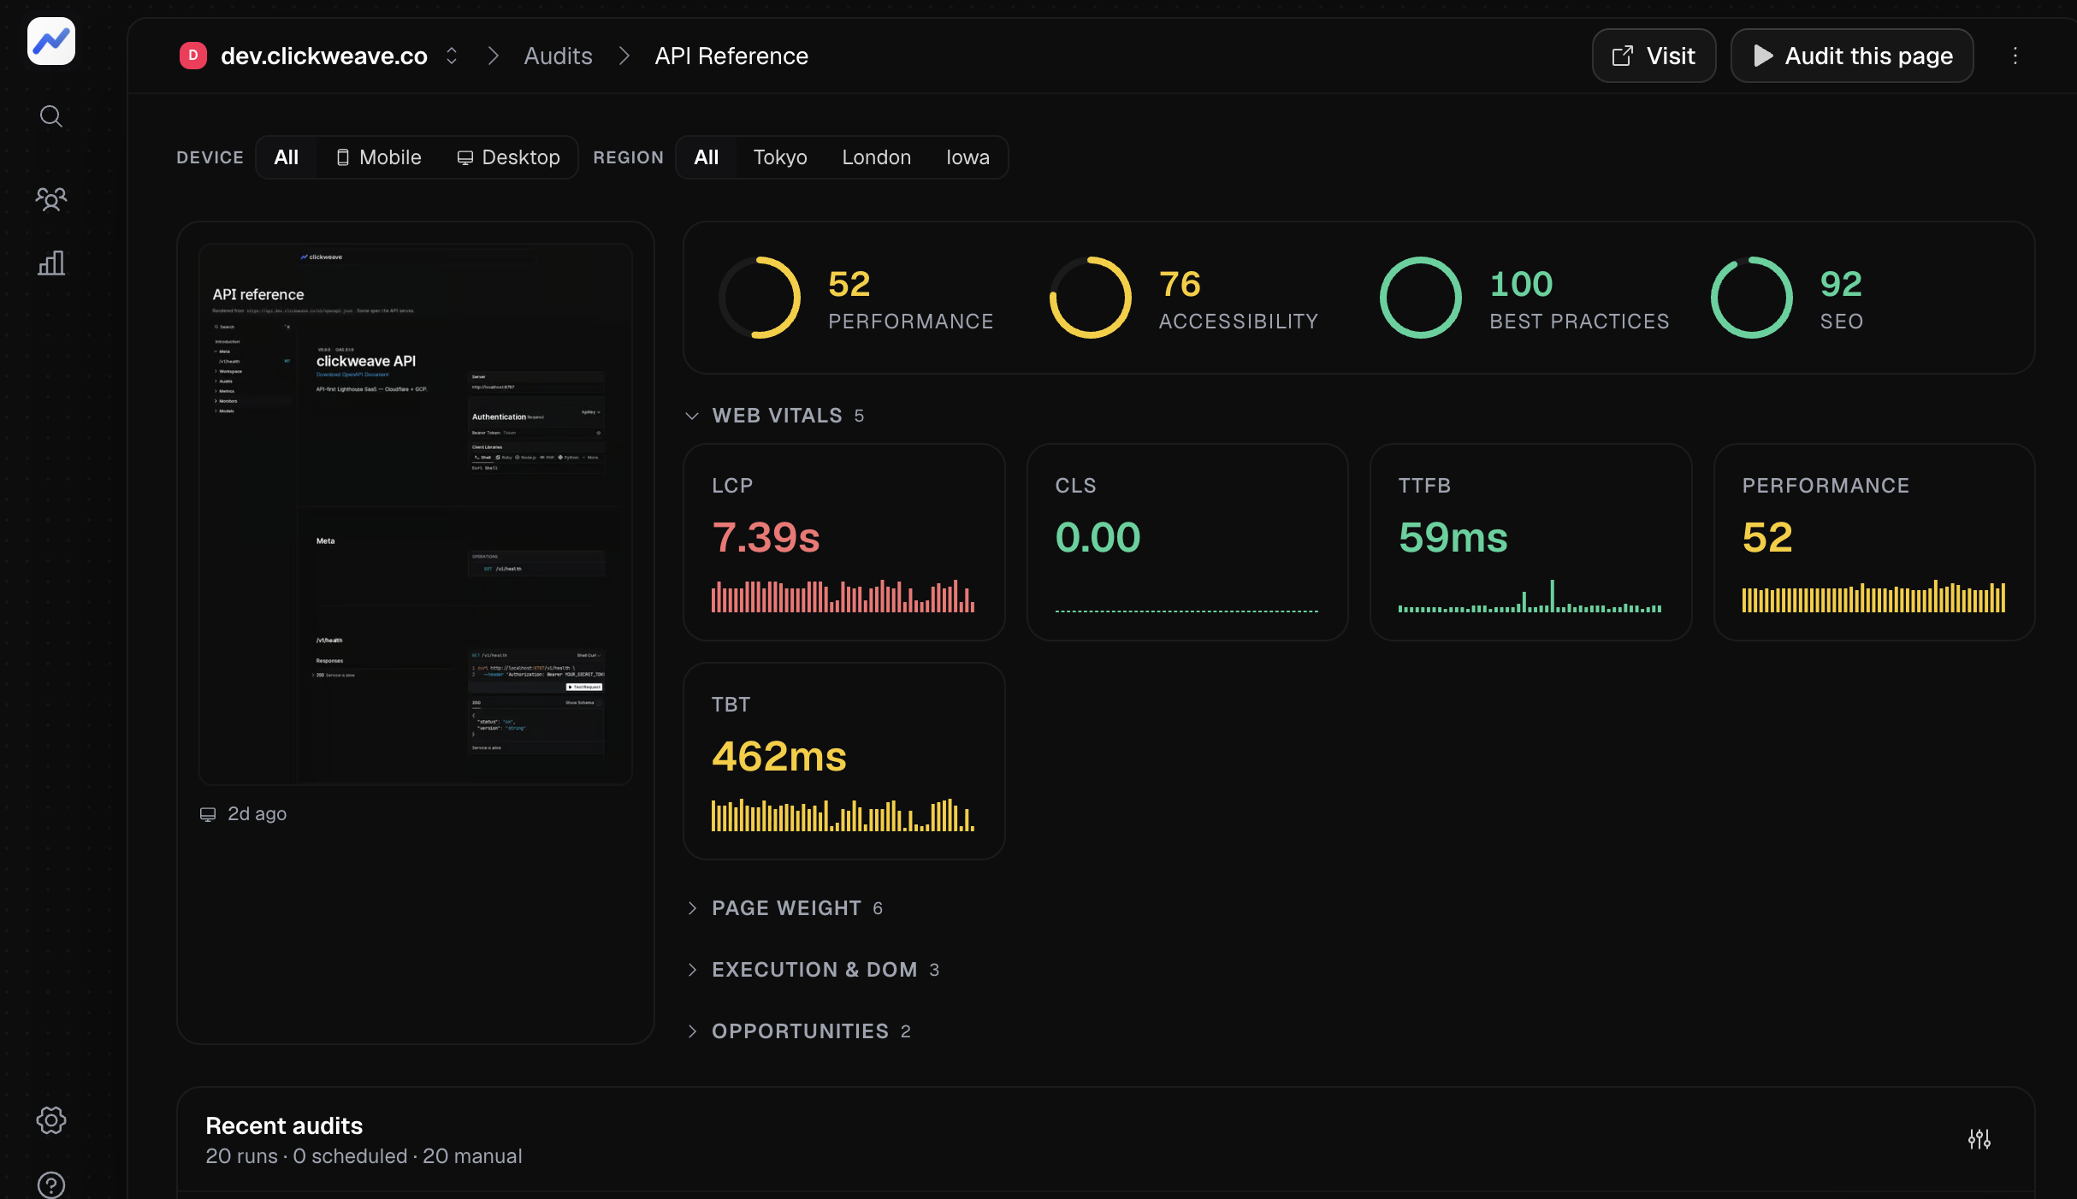Expand the Execution & DOM section
The width and height of the screenshot is (2077, 1199).
(x=813, y=970)
